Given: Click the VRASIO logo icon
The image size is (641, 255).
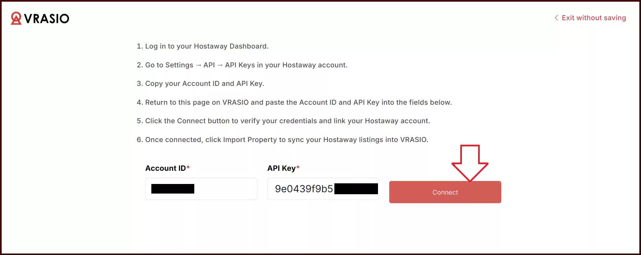Looking at the screenshot, I should pyautogui.click(x=16, y=18).
